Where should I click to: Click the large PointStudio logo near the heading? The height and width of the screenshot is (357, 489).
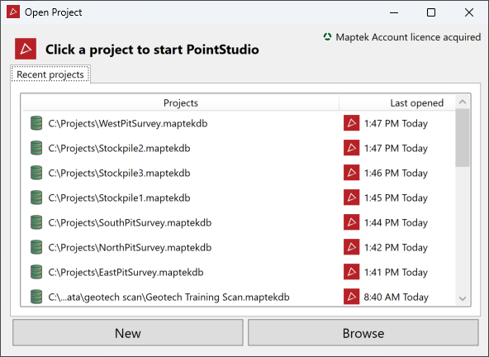pos(26,49)
